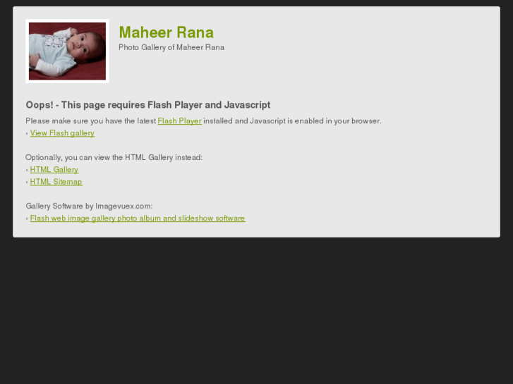Click the Optionally view HTML Gallery text
The width and height of the screenshot is (513, 384).
[x=114, y=158]
